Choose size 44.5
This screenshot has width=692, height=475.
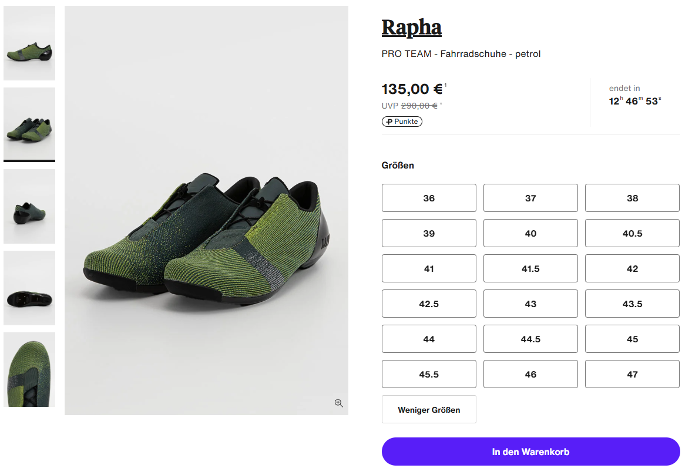click(530, 339)
